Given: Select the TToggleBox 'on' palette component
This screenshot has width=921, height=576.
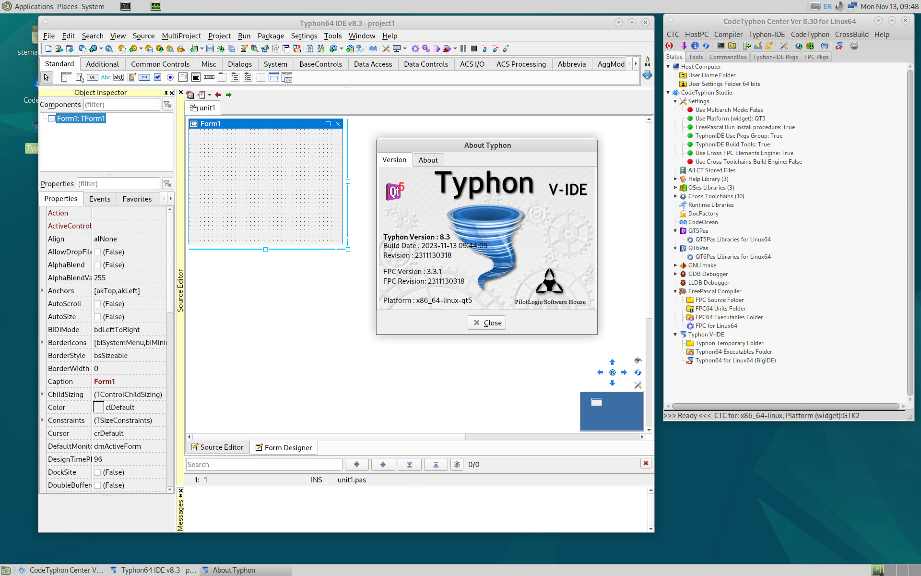Looking at the screenshot, I should point(144,77).
